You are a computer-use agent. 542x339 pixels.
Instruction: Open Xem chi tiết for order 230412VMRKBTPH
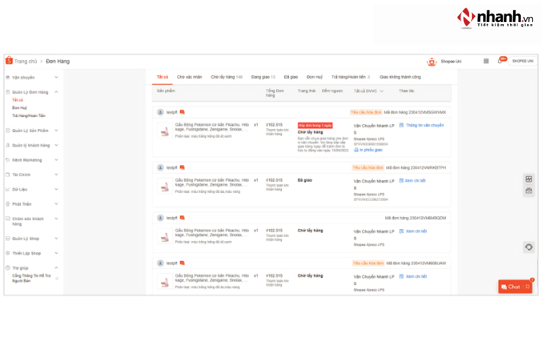415,181
